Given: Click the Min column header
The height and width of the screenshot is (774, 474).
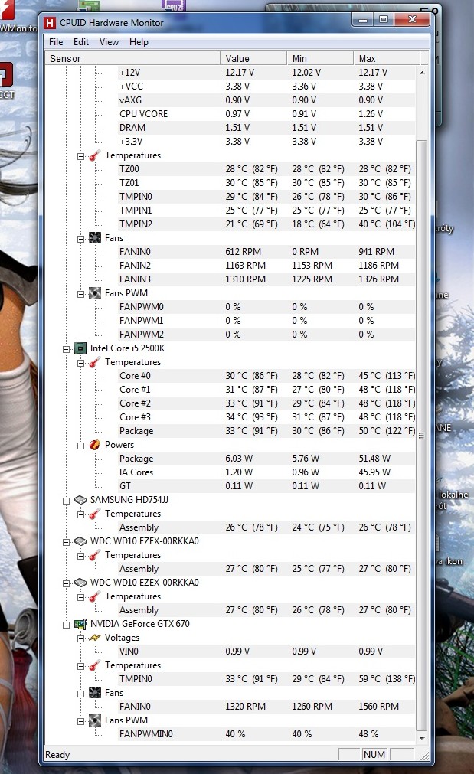Looking at the screenshot, I should (x=320, y=58).
